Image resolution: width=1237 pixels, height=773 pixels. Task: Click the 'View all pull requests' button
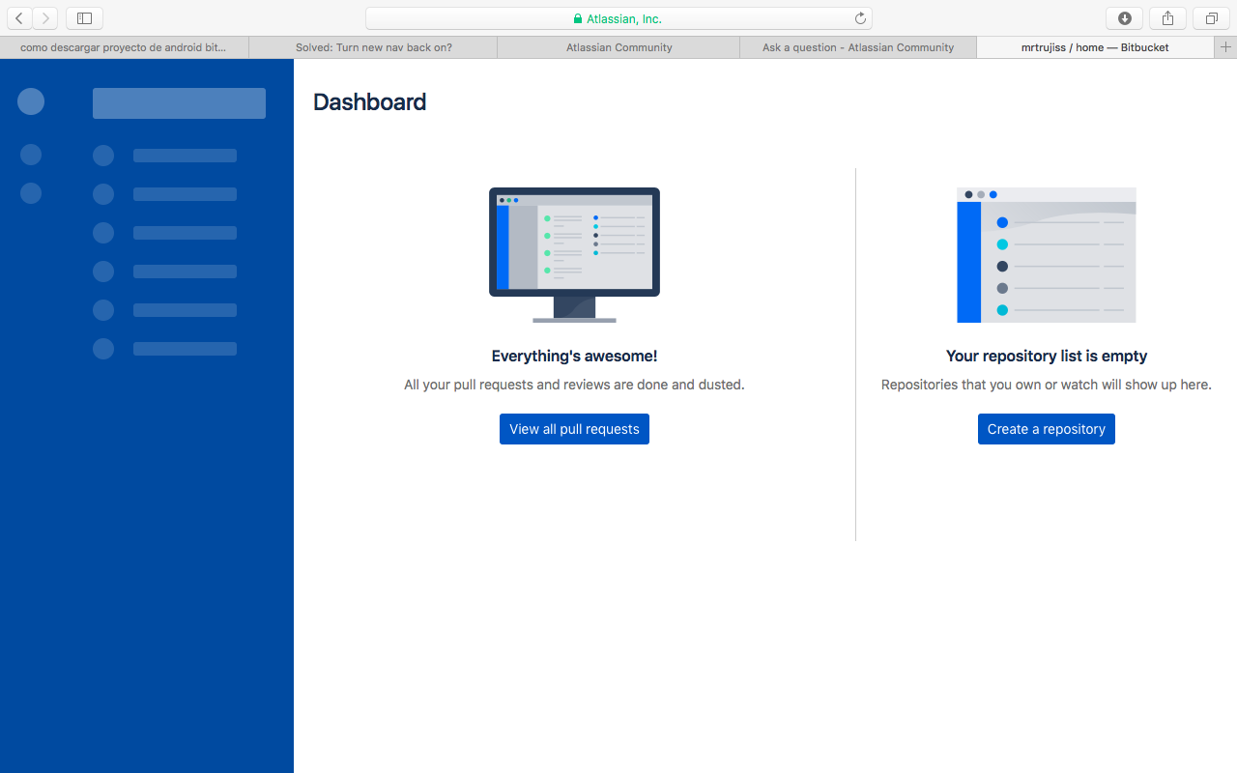coord(574,429)
